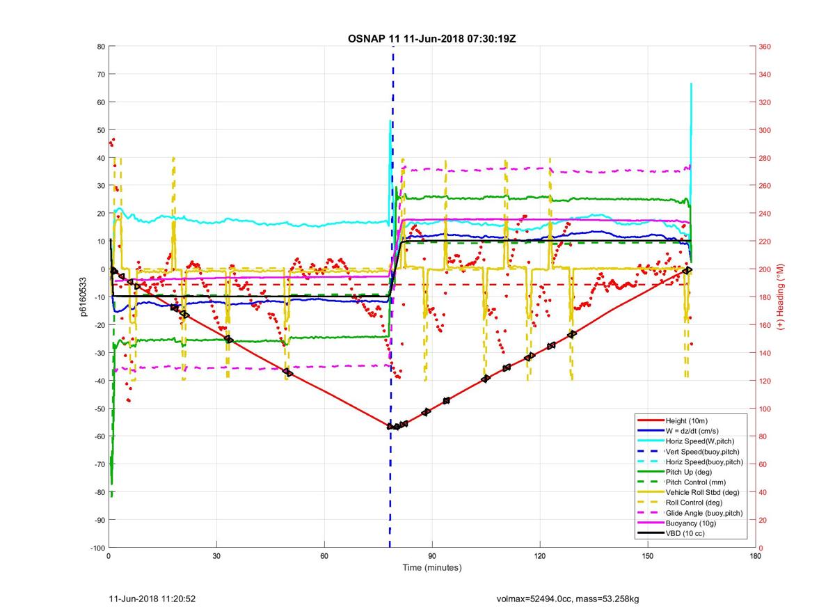Click the '-50' tick on the left axis
The image size is (835, 616).
(x=99, y=409)
